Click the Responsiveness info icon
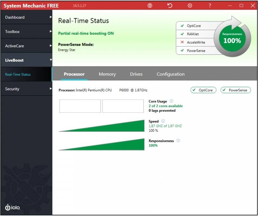Screen dimensions: 258x216 [x=178, y=141]
